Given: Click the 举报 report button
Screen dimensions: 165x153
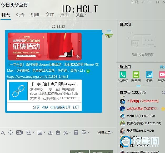Looking at the screenshot, I should (135, 2).
